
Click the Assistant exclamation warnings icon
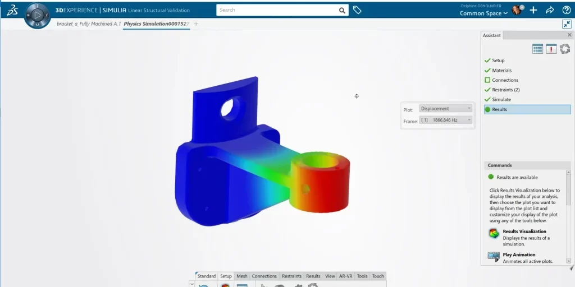[x=551, y=49]
